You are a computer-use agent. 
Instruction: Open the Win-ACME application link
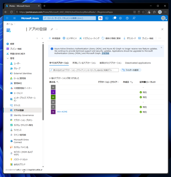[62, 112]
